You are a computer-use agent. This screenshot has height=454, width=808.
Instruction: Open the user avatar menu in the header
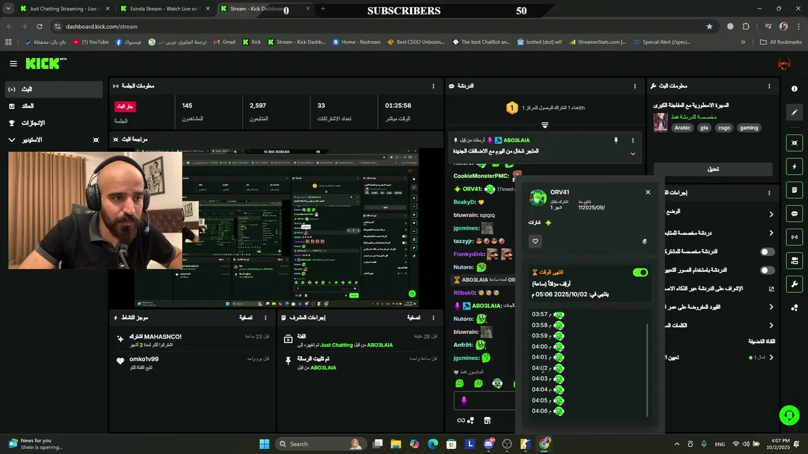click(x=784, y=64)
